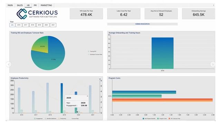Toggle Training ROI legend entry
221x124 pixels.
click(92, 51)
